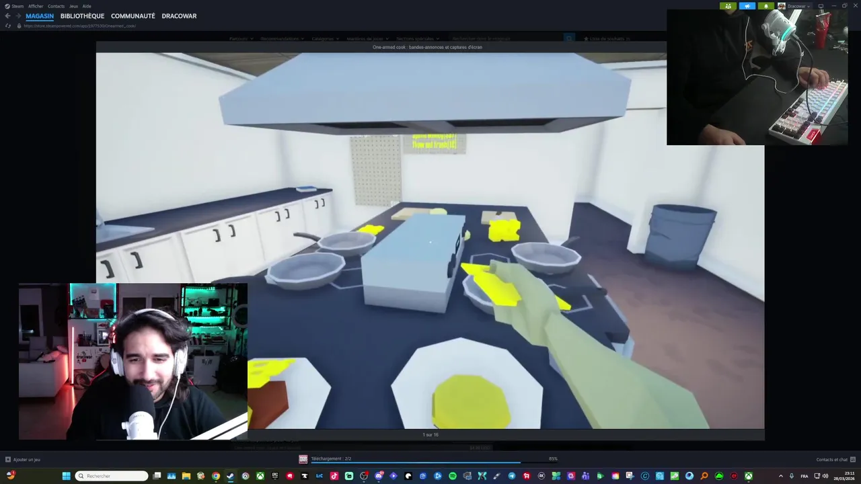Viewport: 861px width, 484px height.
Task: Open the Contacts menu
Action: pos(56,6)
